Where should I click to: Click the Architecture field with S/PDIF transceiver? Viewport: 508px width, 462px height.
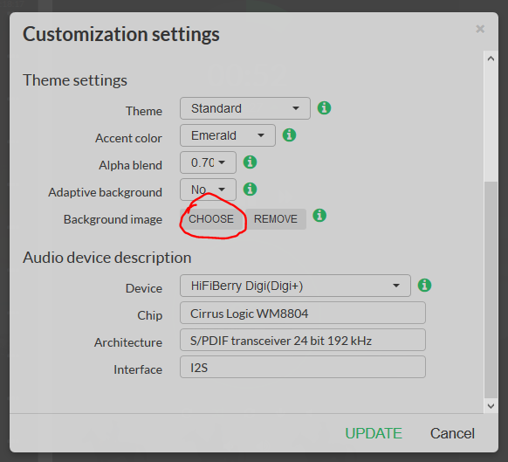(303, 340)
